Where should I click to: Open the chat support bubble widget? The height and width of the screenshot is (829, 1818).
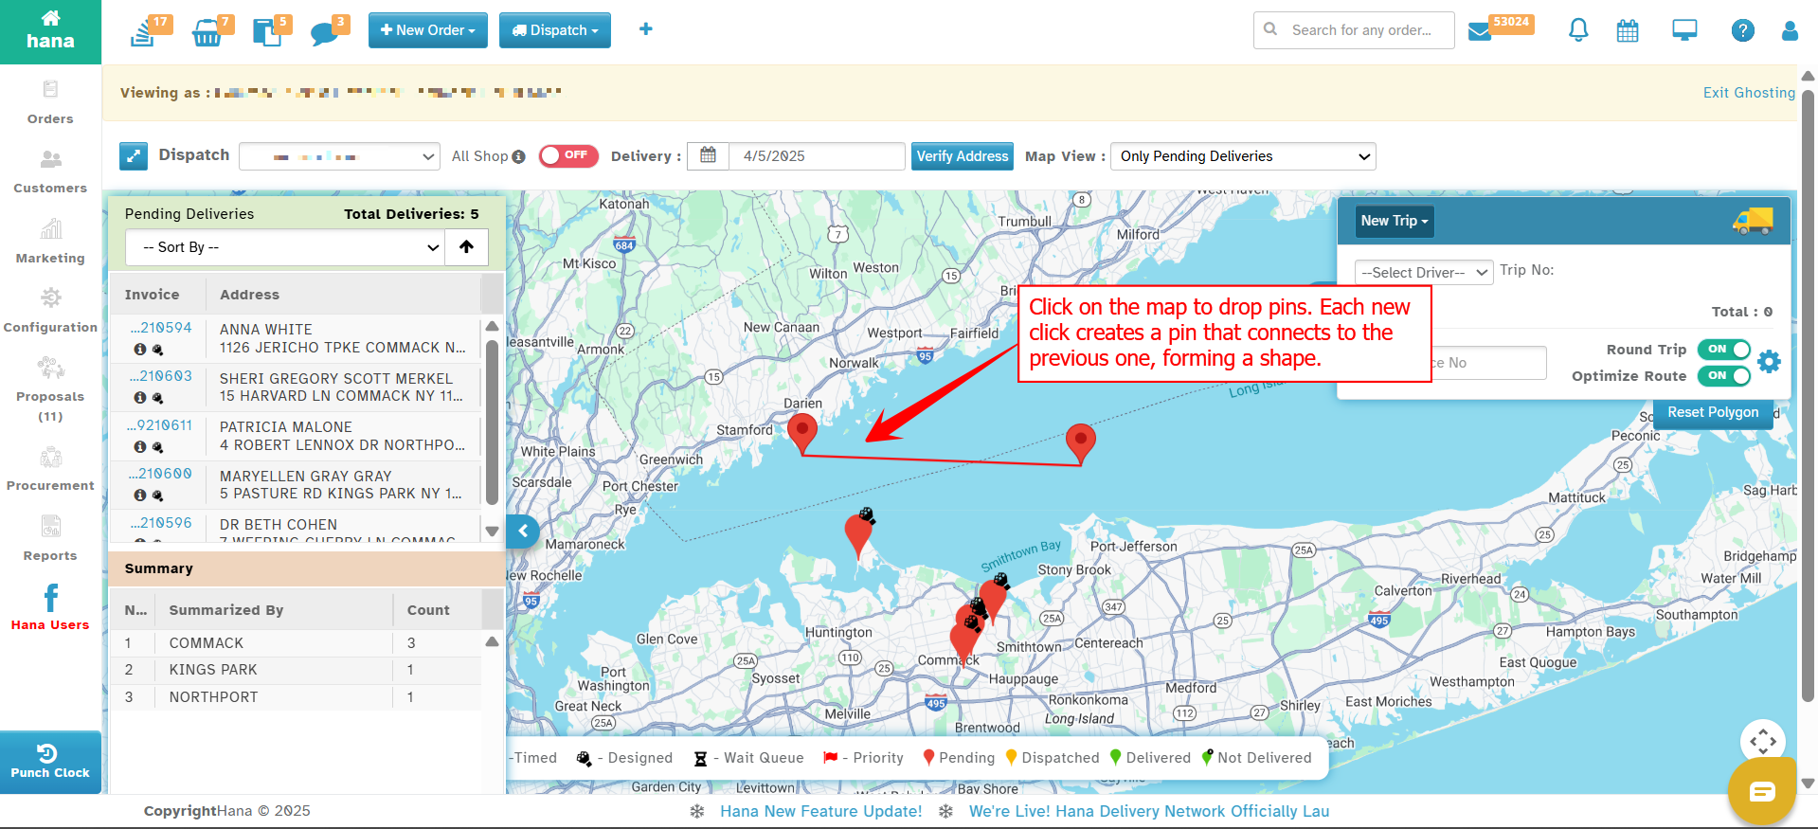click(1761, 791)
